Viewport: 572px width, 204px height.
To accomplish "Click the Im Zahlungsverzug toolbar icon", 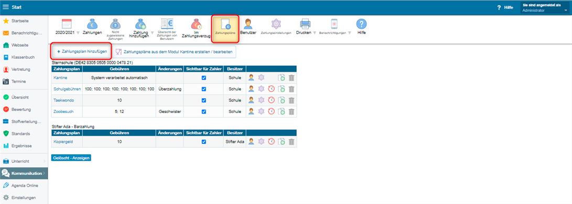I will [196, 24].
